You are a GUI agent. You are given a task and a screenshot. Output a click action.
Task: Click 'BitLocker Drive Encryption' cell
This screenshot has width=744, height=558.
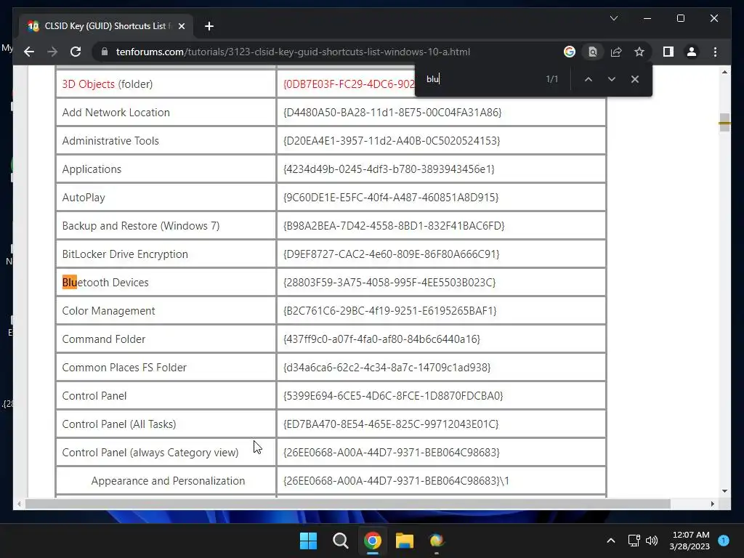click(x=166, y=254)
